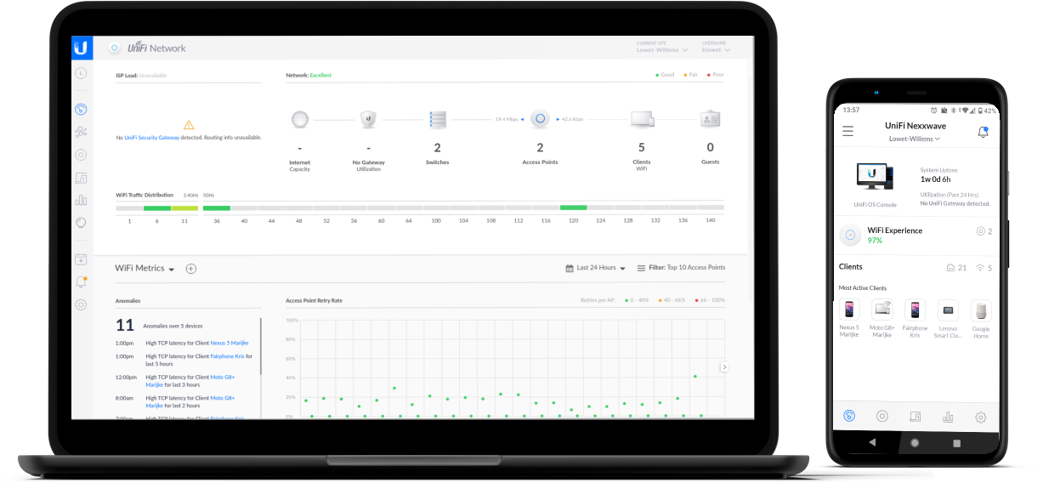Open the Filter: Top 10 Access Points control
Screen dimensions: 1043x483
coord(681,268)
